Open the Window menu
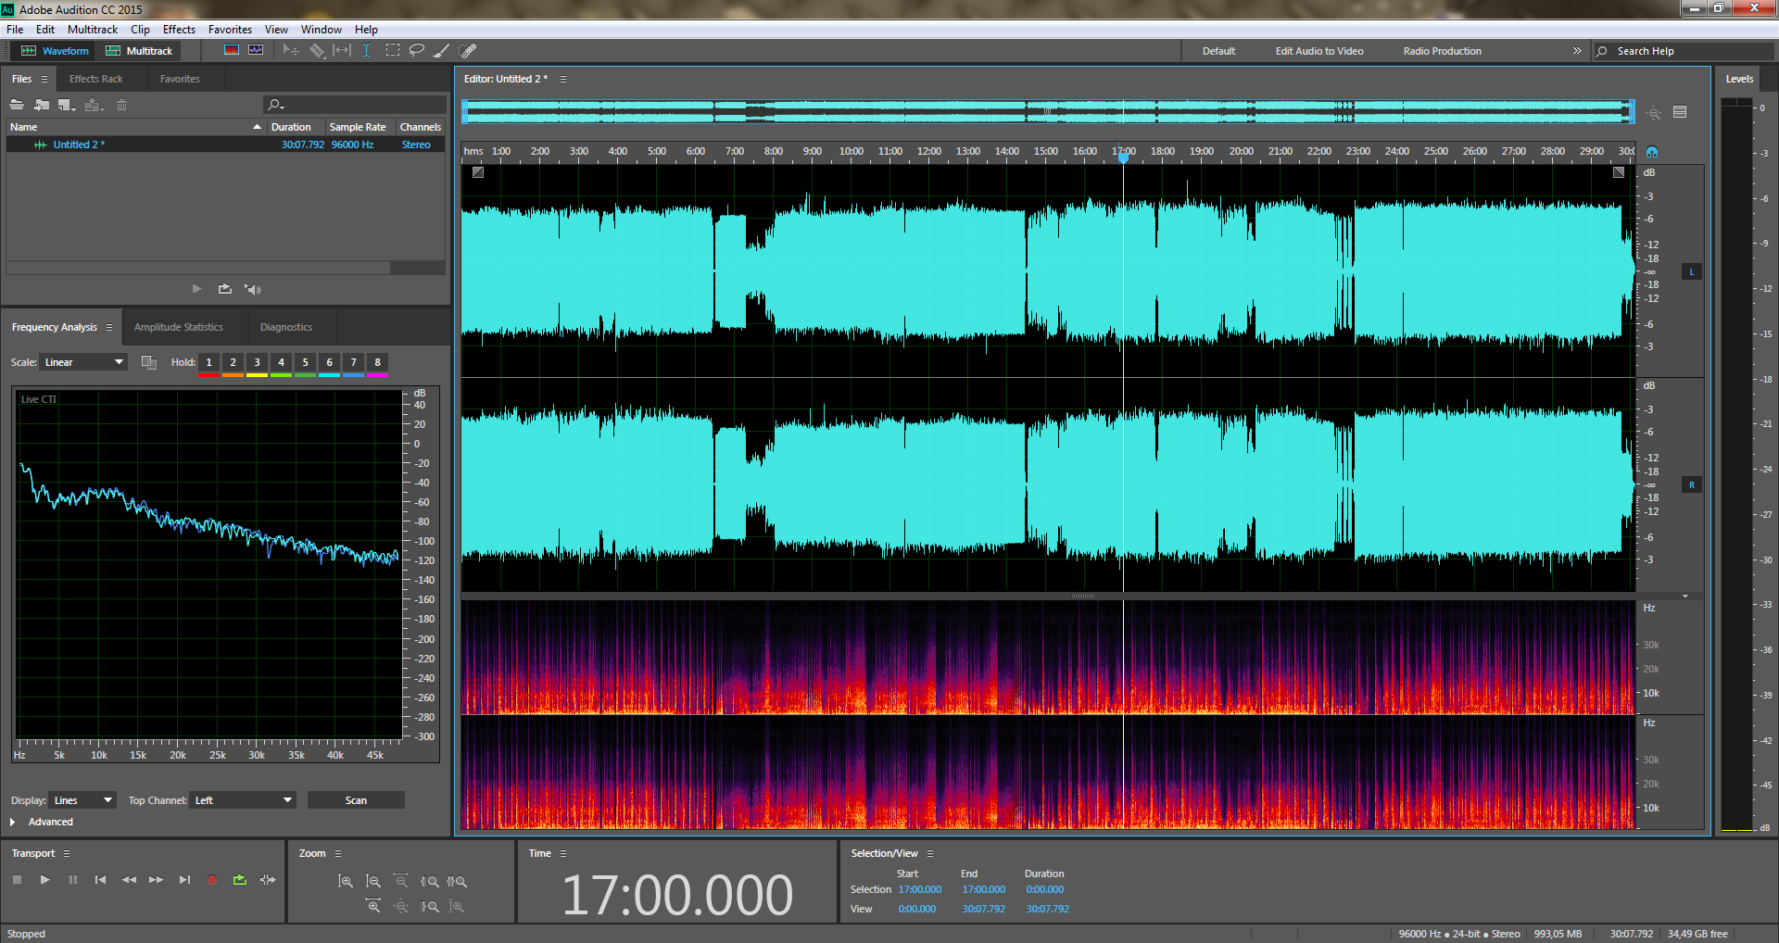This screenshot has height=943, width=1779. click(321, 30)
